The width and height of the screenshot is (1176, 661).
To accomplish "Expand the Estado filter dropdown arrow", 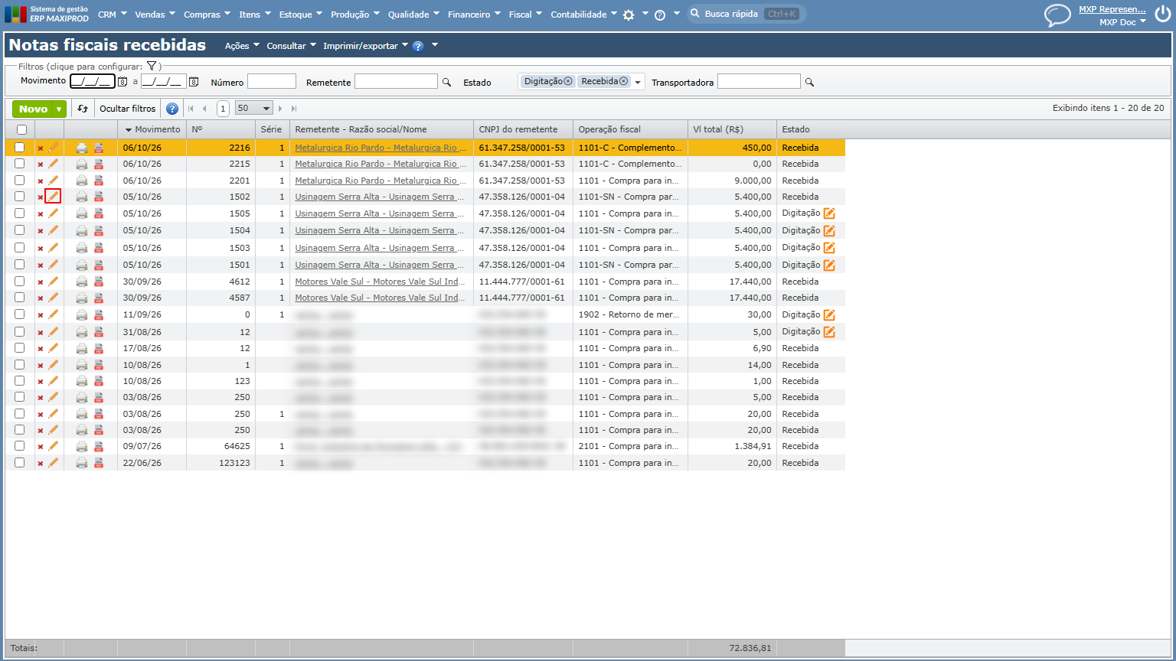I will tap(638, 83).
